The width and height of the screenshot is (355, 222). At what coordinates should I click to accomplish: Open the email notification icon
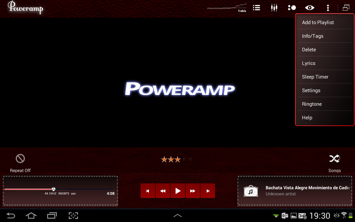(x=302, y=216)
